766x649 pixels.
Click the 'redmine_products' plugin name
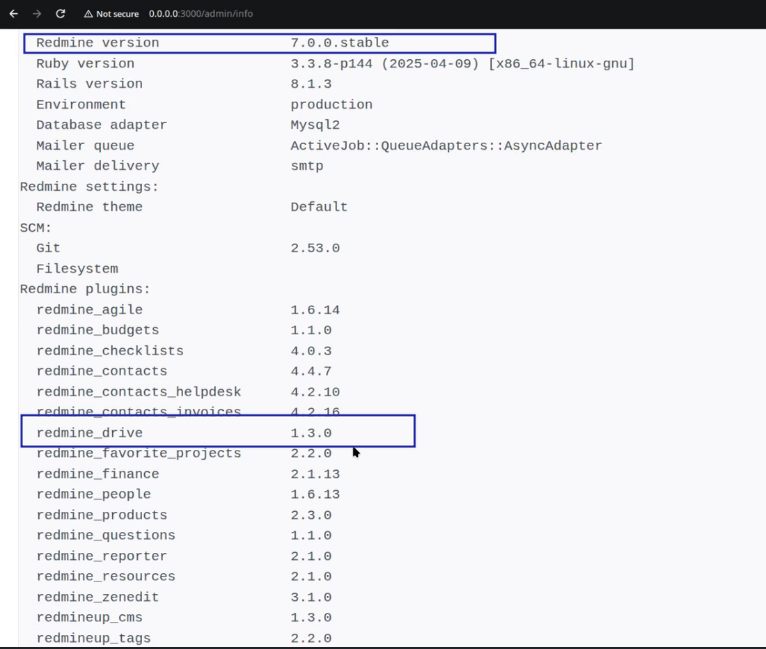(102, 515)
